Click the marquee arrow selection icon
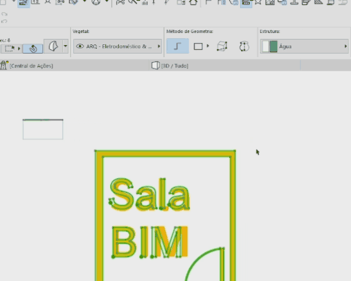Viewport: 351px width, 281px height. (x=10, y=48)
